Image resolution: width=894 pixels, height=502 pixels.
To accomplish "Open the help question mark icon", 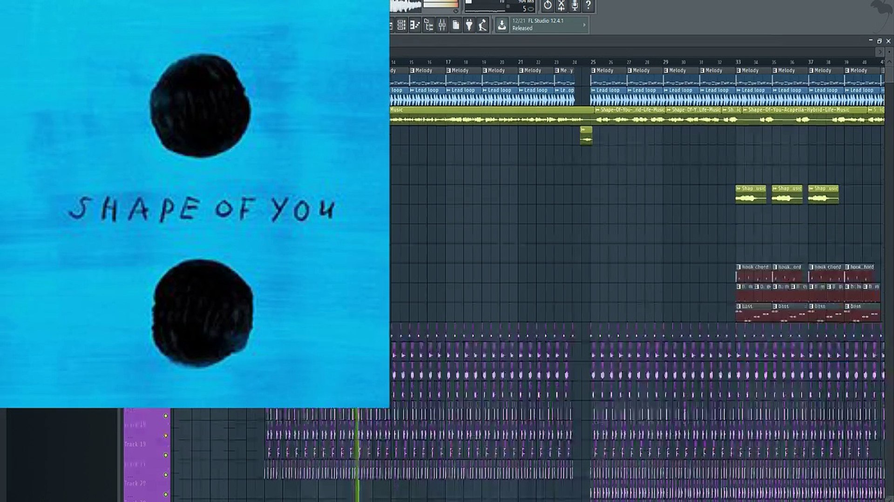I will tap(588, 5).
